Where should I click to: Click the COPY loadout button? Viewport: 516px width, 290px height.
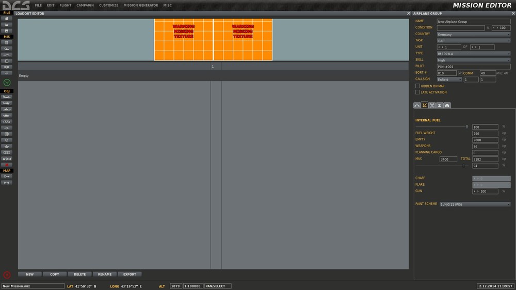[55, 274]
